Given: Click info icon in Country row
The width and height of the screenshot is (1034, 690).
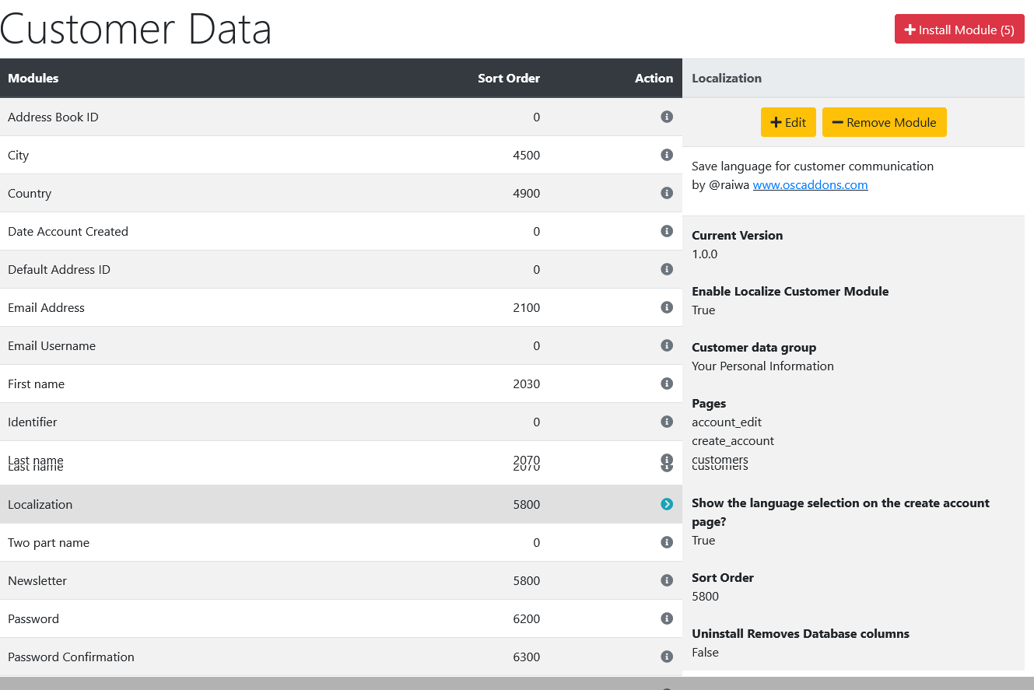Looking at the screenshot, I should [x=667, y=193].
